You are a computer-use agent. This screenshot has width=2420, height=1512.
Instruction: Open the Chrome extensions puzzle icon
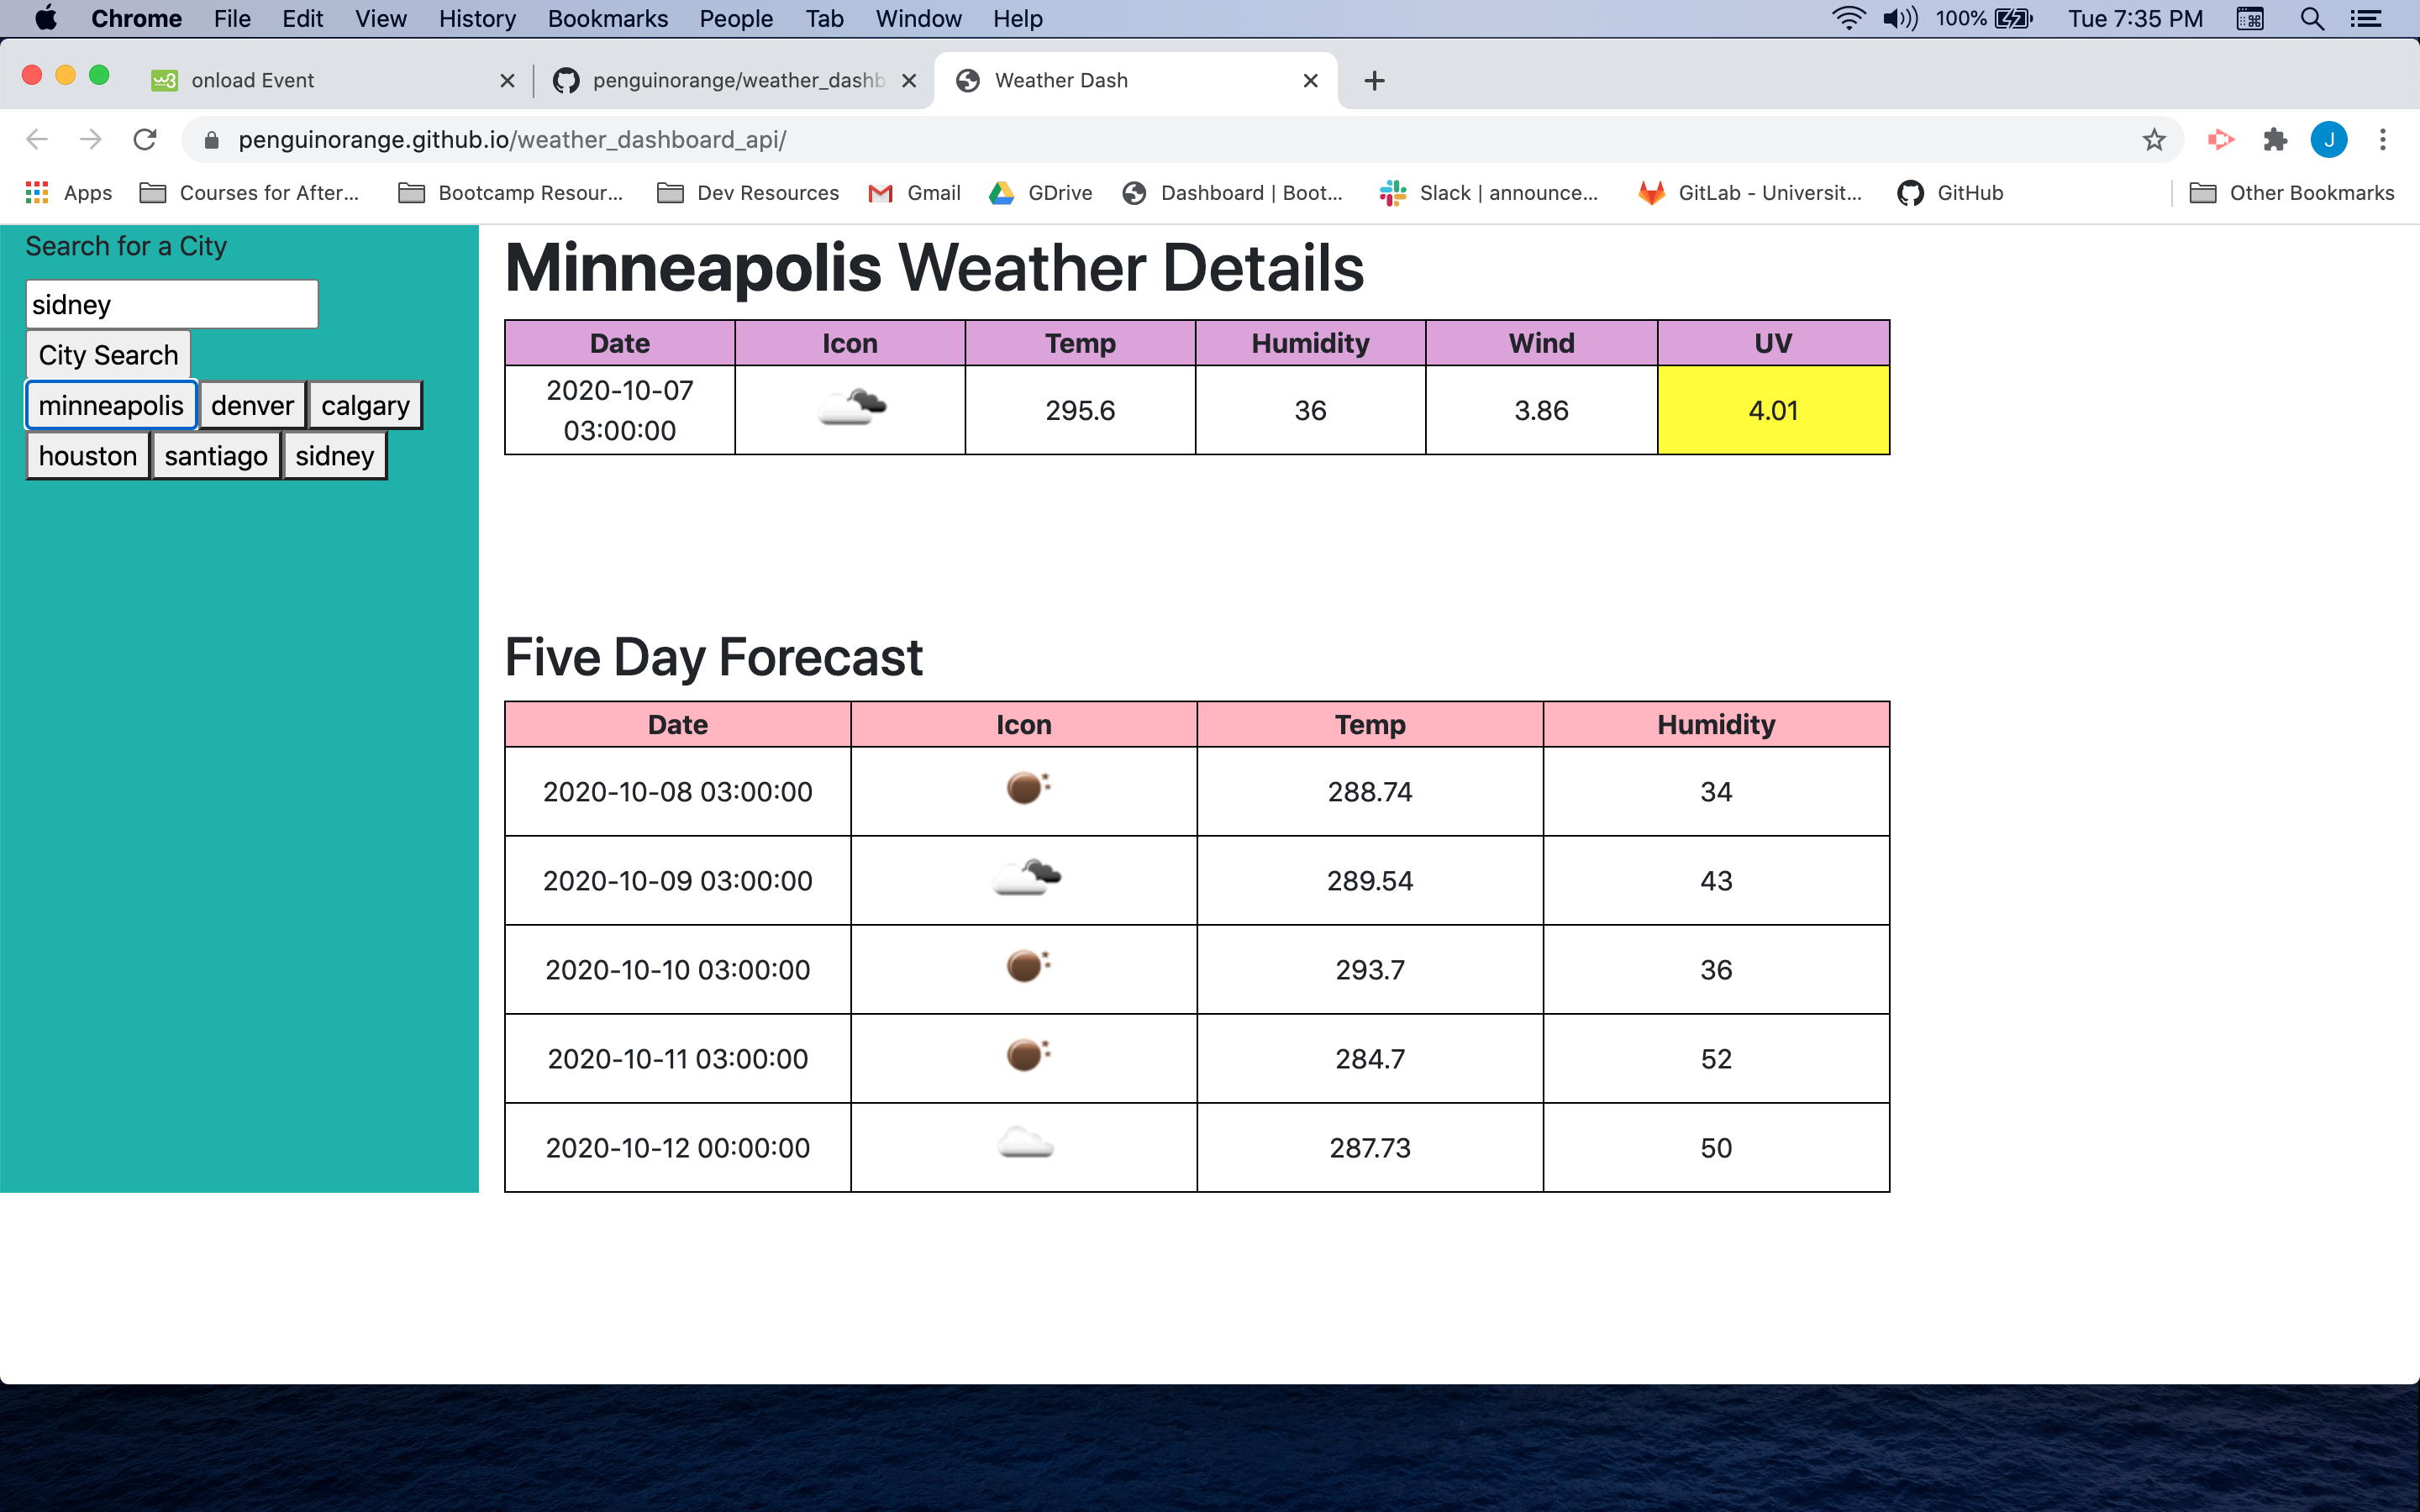2276,139
